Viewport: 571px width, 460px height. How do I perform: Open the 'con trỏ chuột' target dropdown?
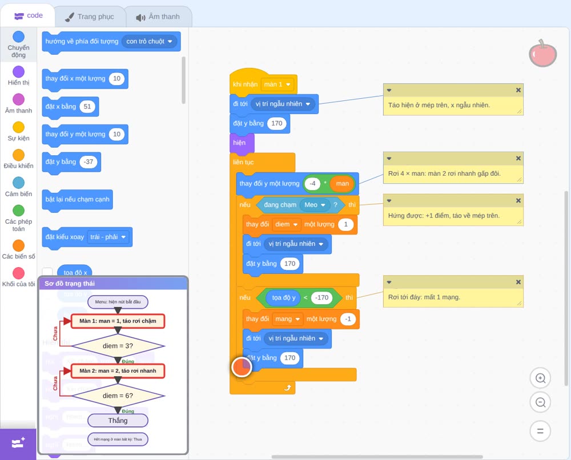click(149, 42)
